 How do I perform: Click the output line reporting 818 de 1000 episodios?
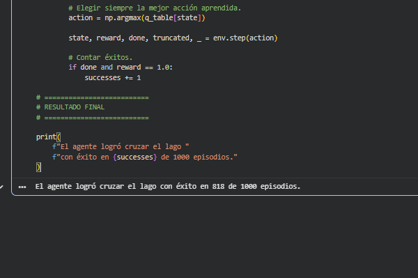coord(168,186)
